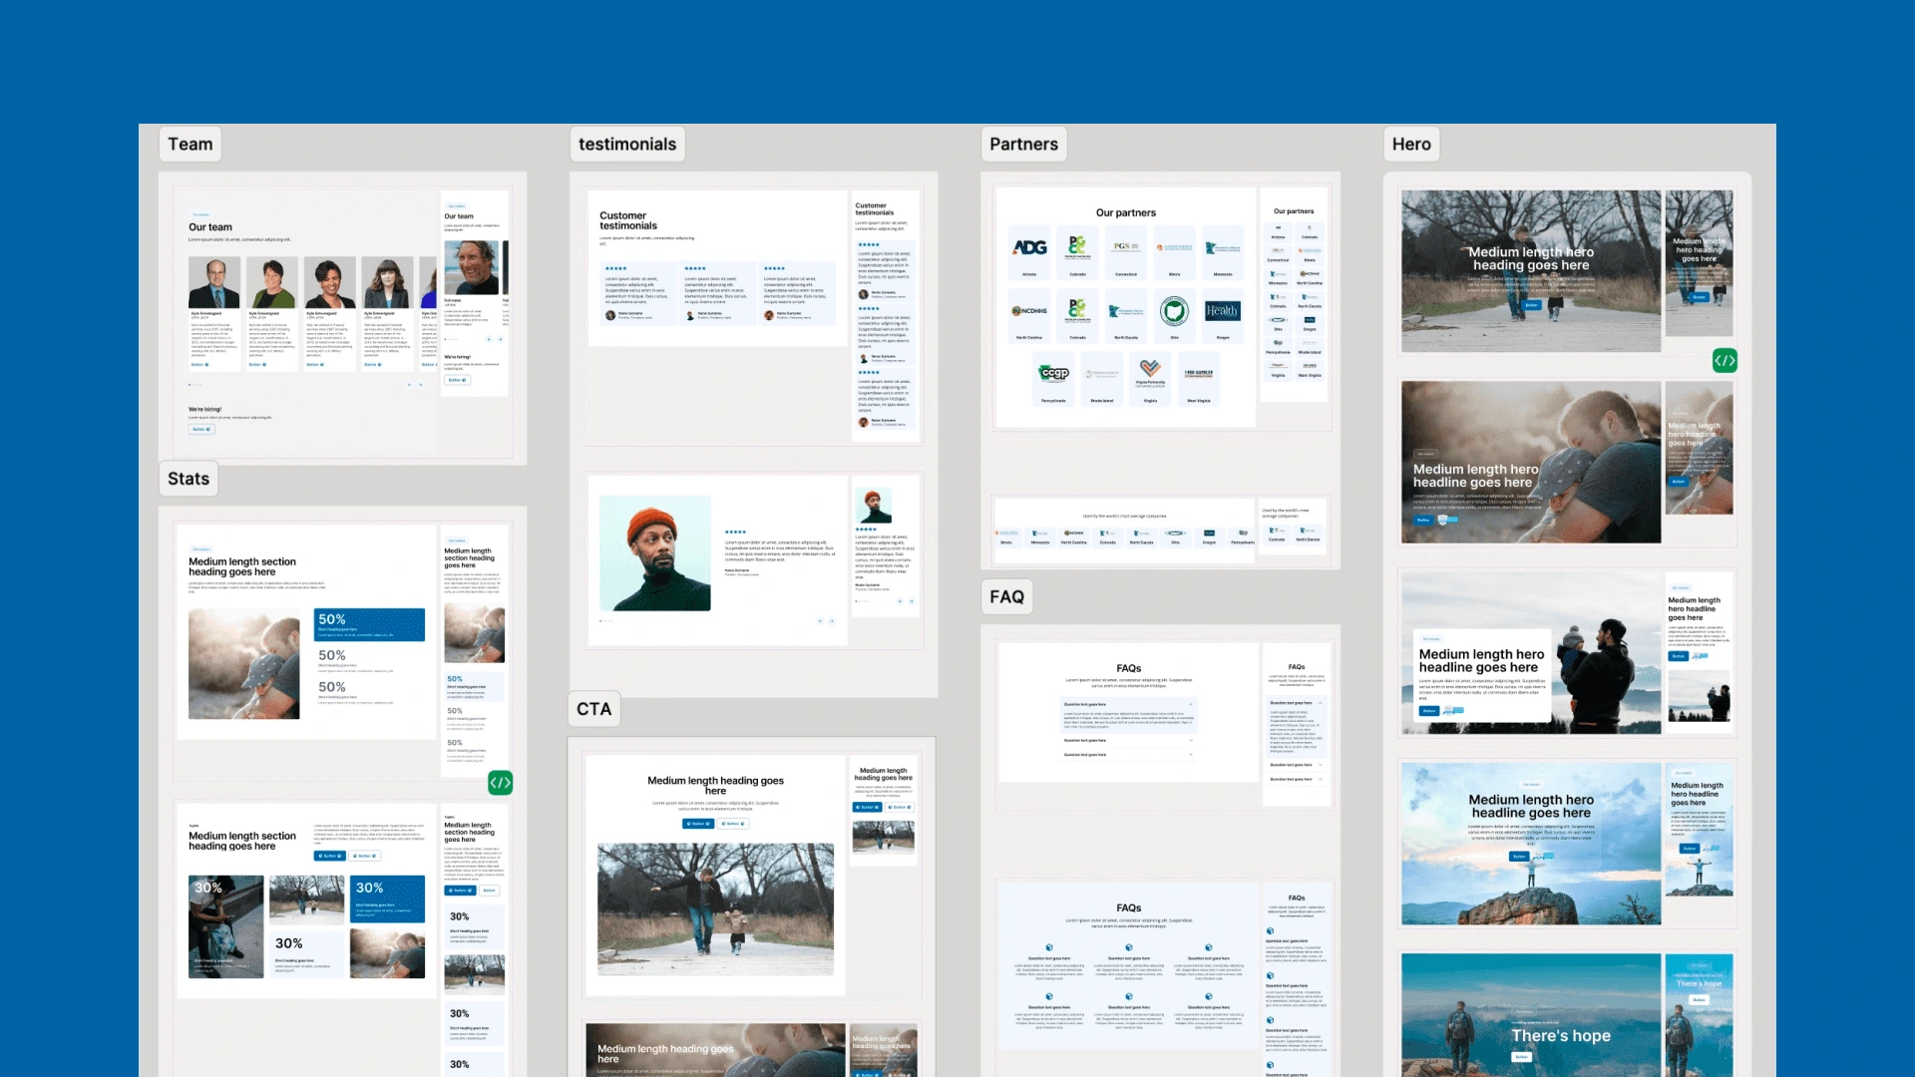This screenshot has height=1077, width=1915.
Task: Click the previous arrow in the desktop testimonial carousel
Action: coord(820,620)
